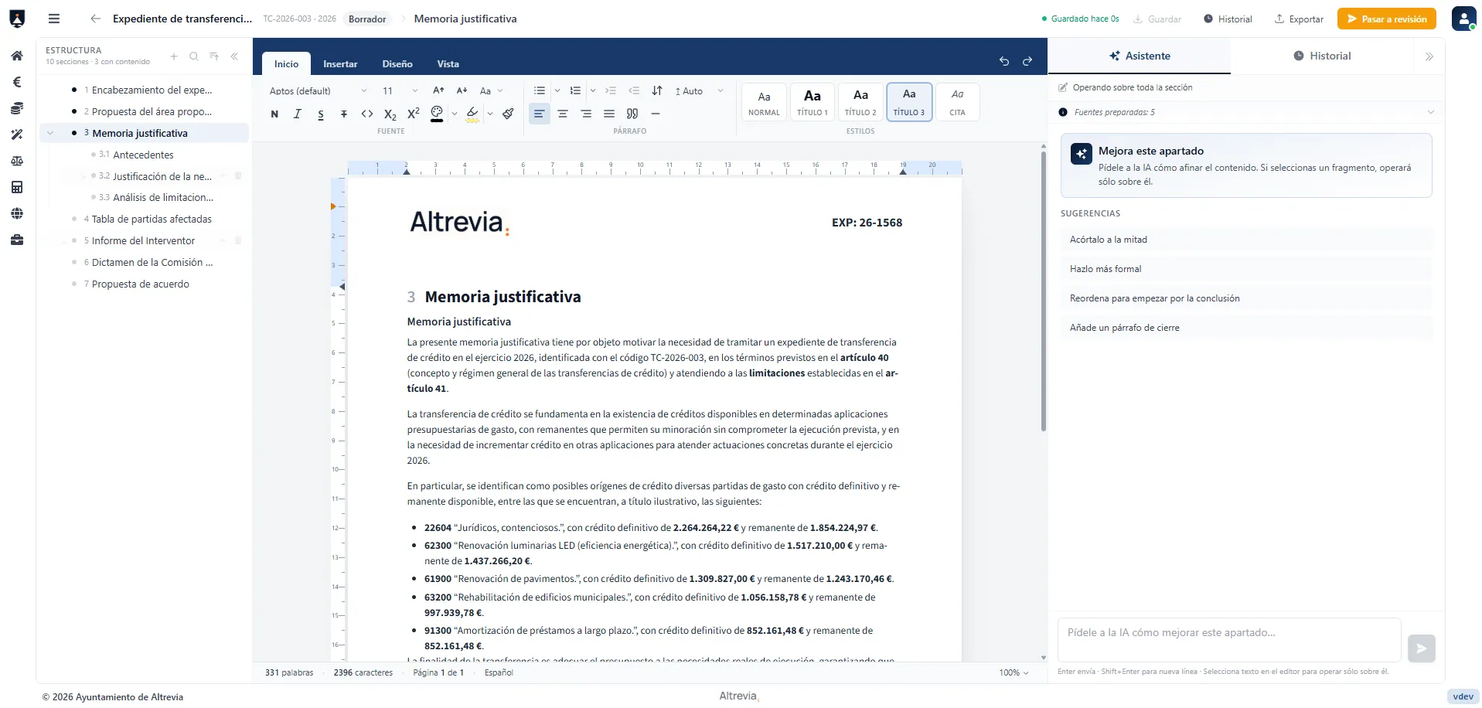Screen dimensions: 1482x708
Task: Open the hamburger menu in top bar
Action: [54, 19]
